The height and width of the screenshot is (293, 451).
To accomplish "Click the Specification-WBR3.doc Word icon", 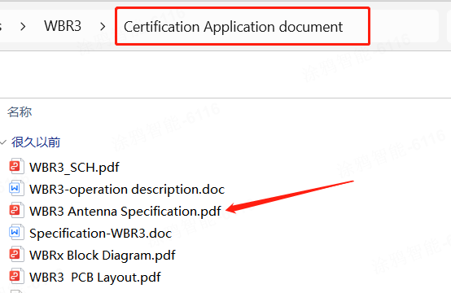I will [x=15, y=232].
